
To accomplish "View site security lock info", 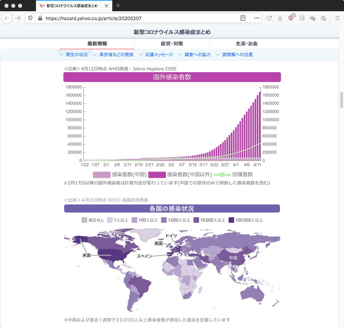I will click(x=40, y=18).
